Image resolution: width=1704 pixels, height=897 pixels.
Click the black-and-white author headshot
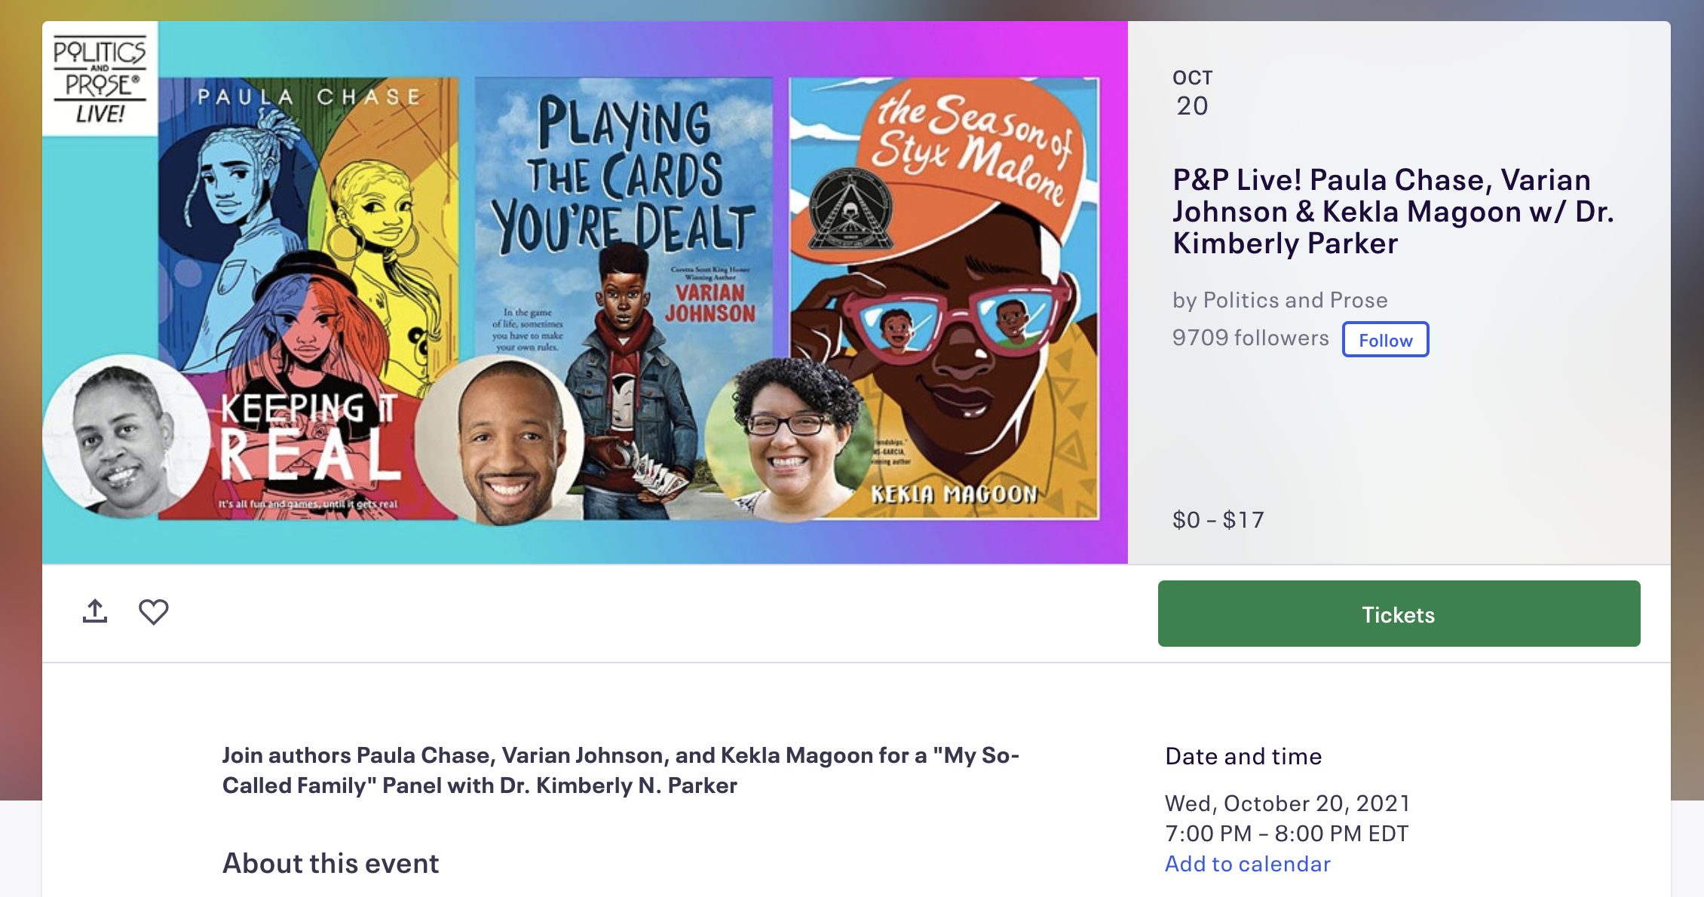124,437
